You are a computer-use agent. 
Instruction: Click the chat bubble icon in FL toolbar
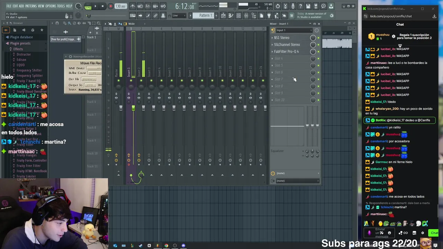pos(323,6)
